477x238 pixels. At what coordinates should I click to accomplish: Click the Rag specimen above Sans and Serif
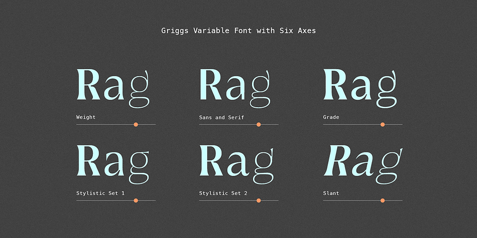click(235, 88)
